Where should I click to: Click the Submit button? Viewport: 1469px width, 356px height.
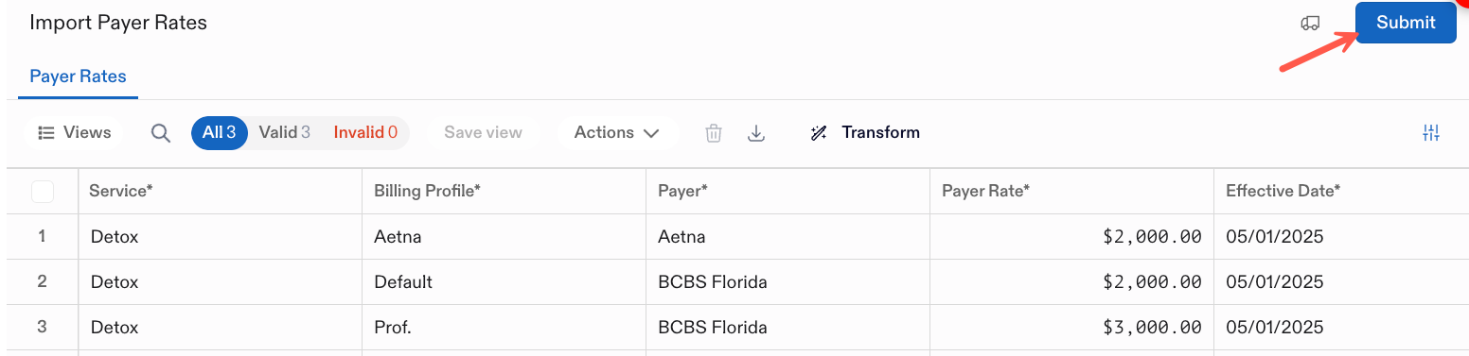[1406, 23]
